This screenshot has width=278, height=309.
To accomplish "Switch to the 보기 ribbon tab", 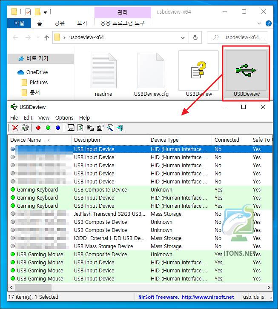I will click(x=82, y=23).
